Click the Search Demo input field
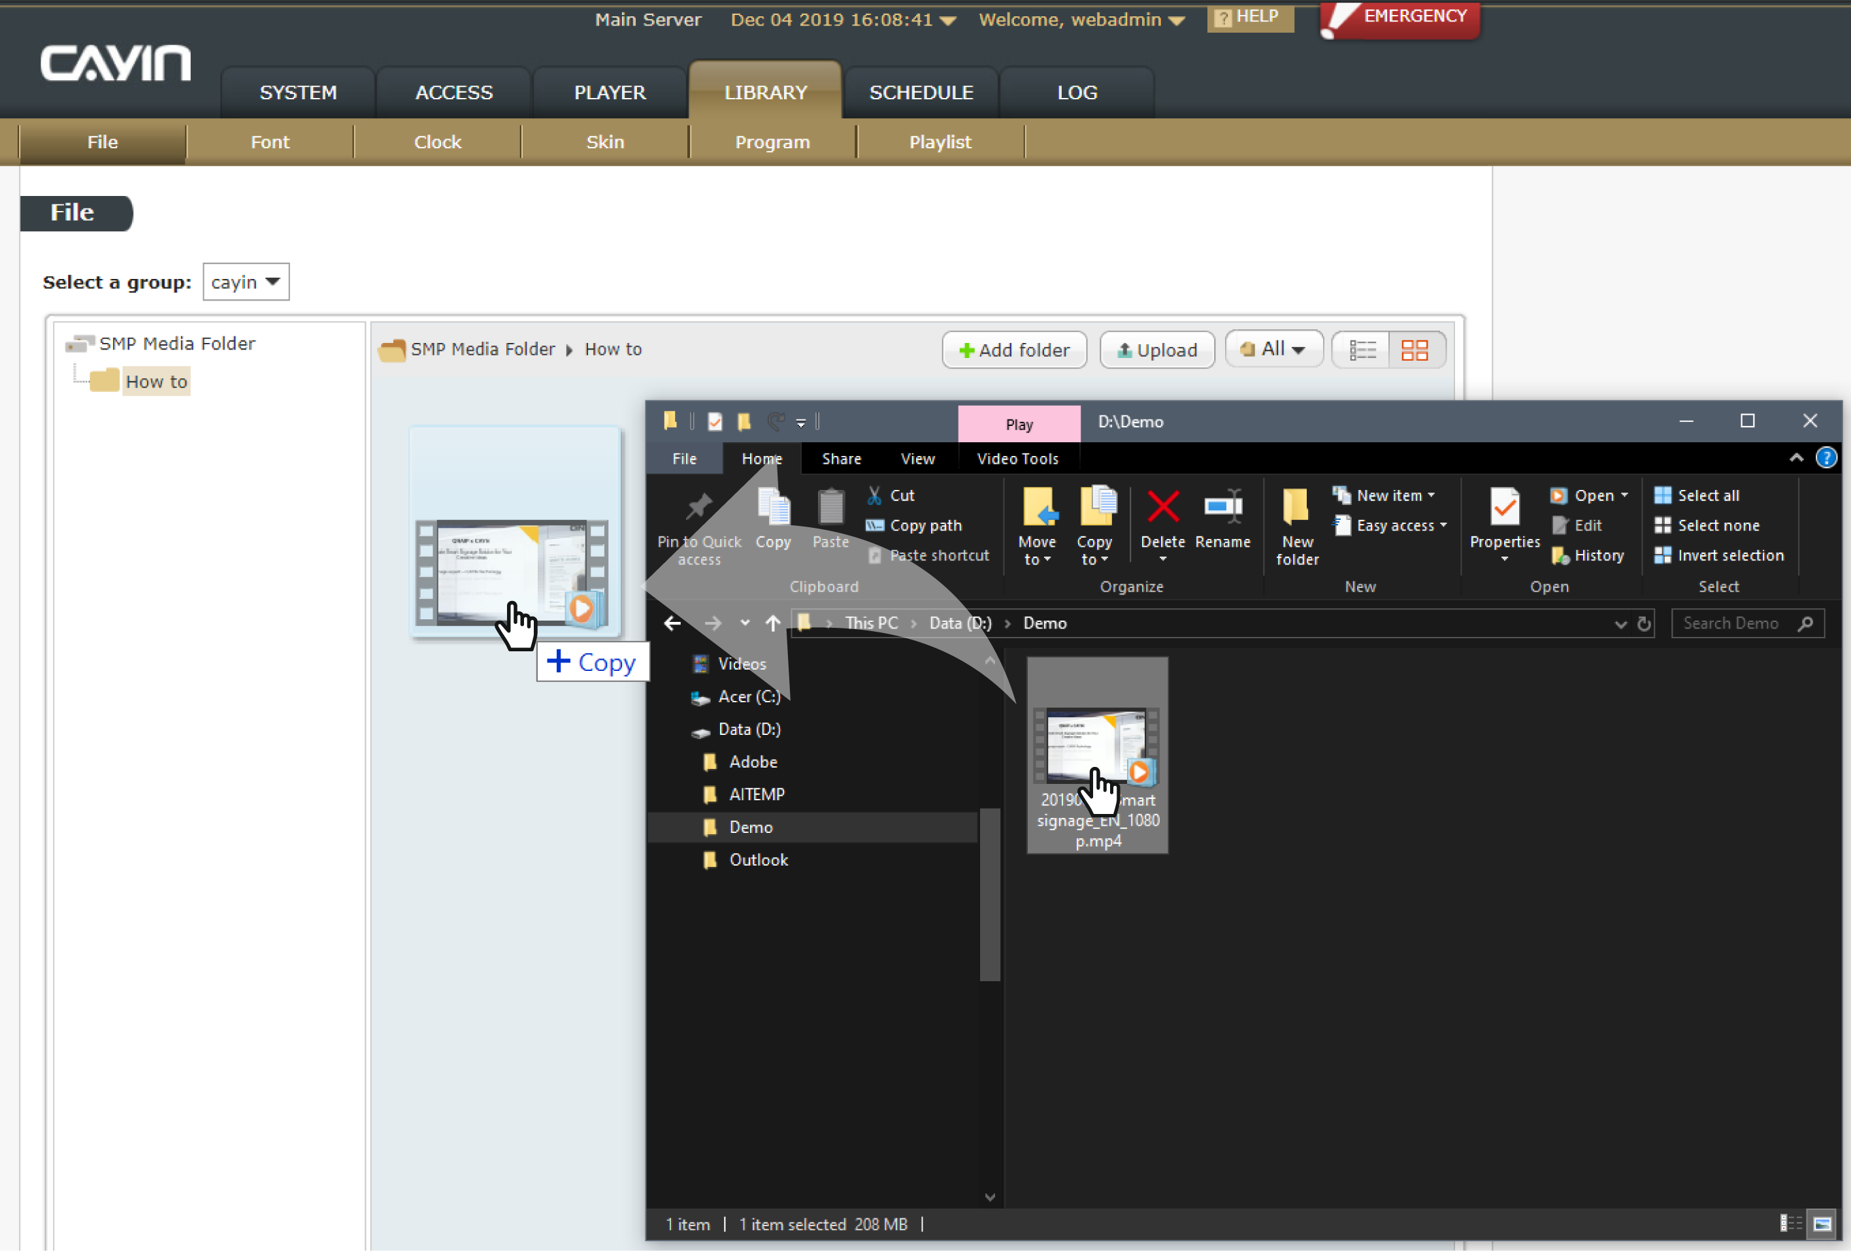The width and height of the screenshot is (1851, 1251). click(1748, 623)
